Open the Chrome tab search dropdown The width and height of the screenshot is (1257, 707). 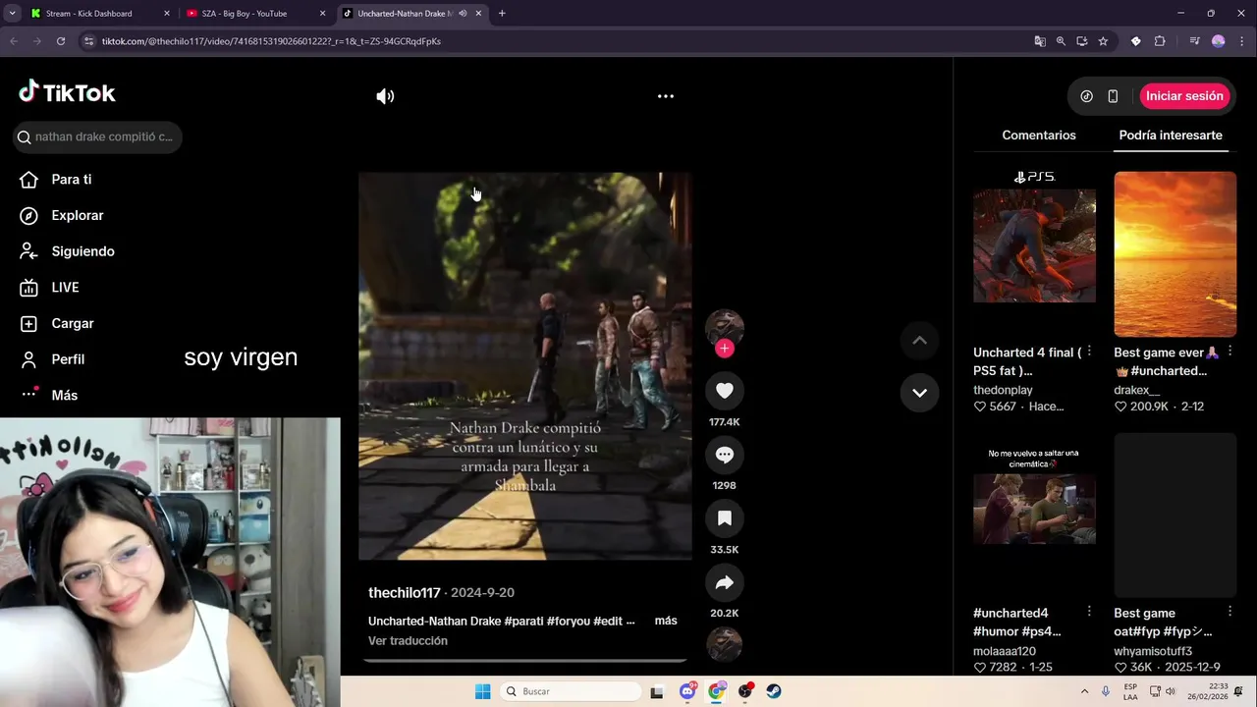point(12,13)
